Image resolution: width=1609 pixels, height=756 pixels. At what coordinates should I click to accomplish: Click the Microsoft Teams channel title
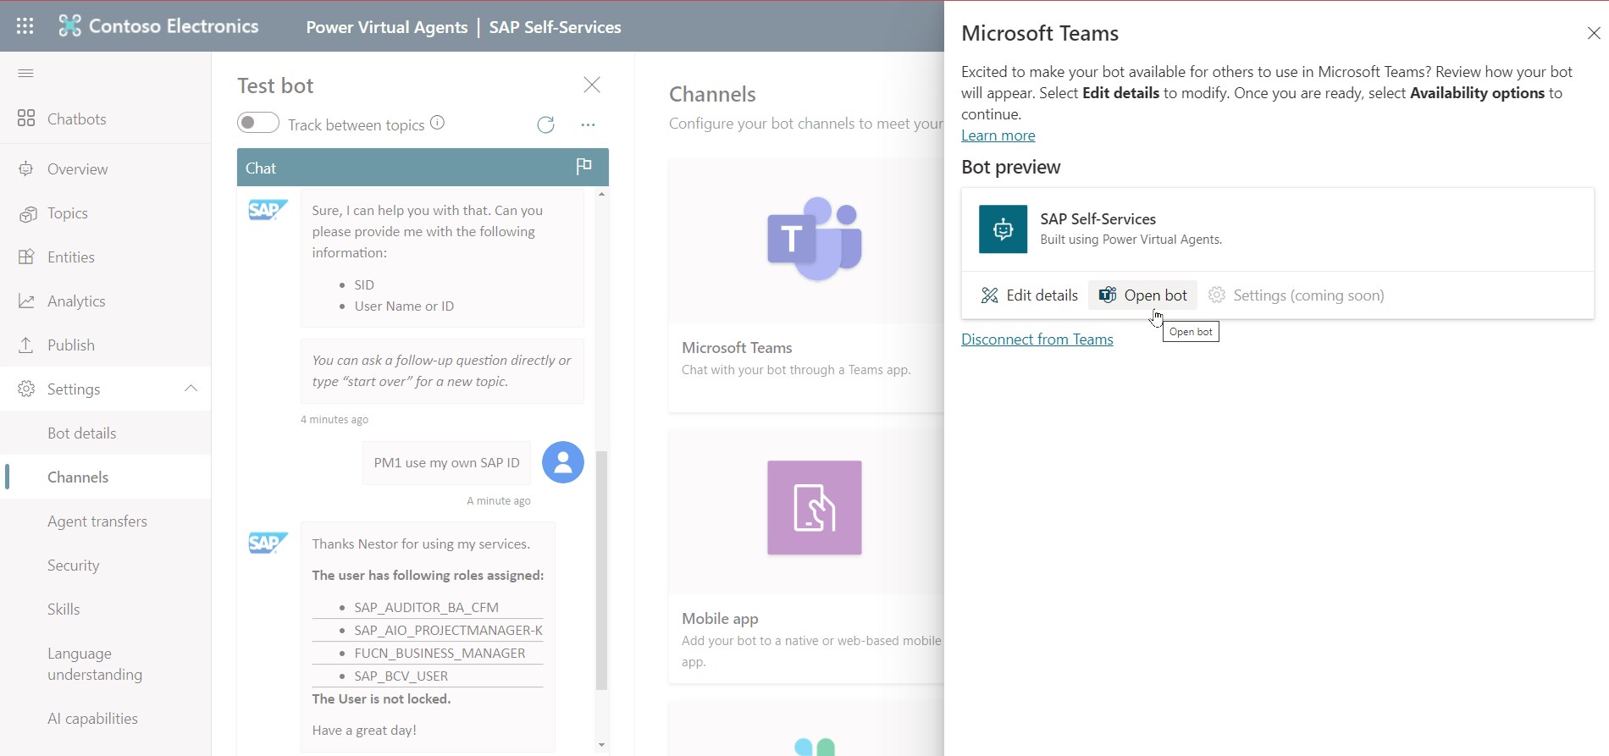pyautogui.click(x=737, y=348)
